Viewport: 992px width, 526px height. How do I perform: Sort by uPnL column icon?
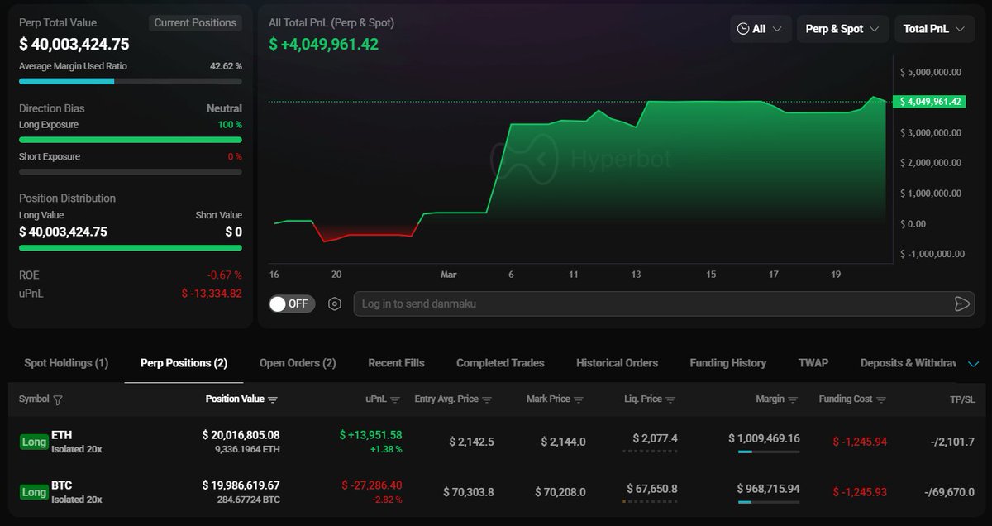coord(395,399)
